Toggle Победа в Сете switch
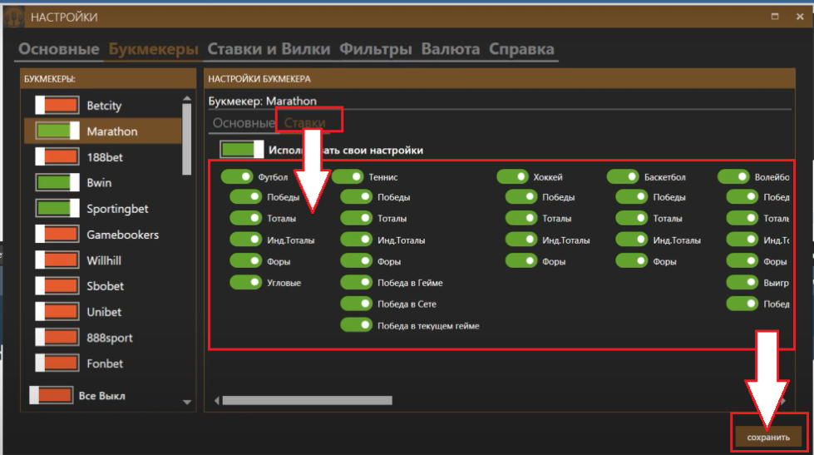This screenshot has width=814, height=455. coord(356,304)
